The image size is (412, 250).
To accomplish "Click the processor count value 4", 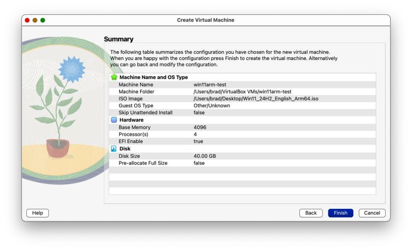I will 195,134.
